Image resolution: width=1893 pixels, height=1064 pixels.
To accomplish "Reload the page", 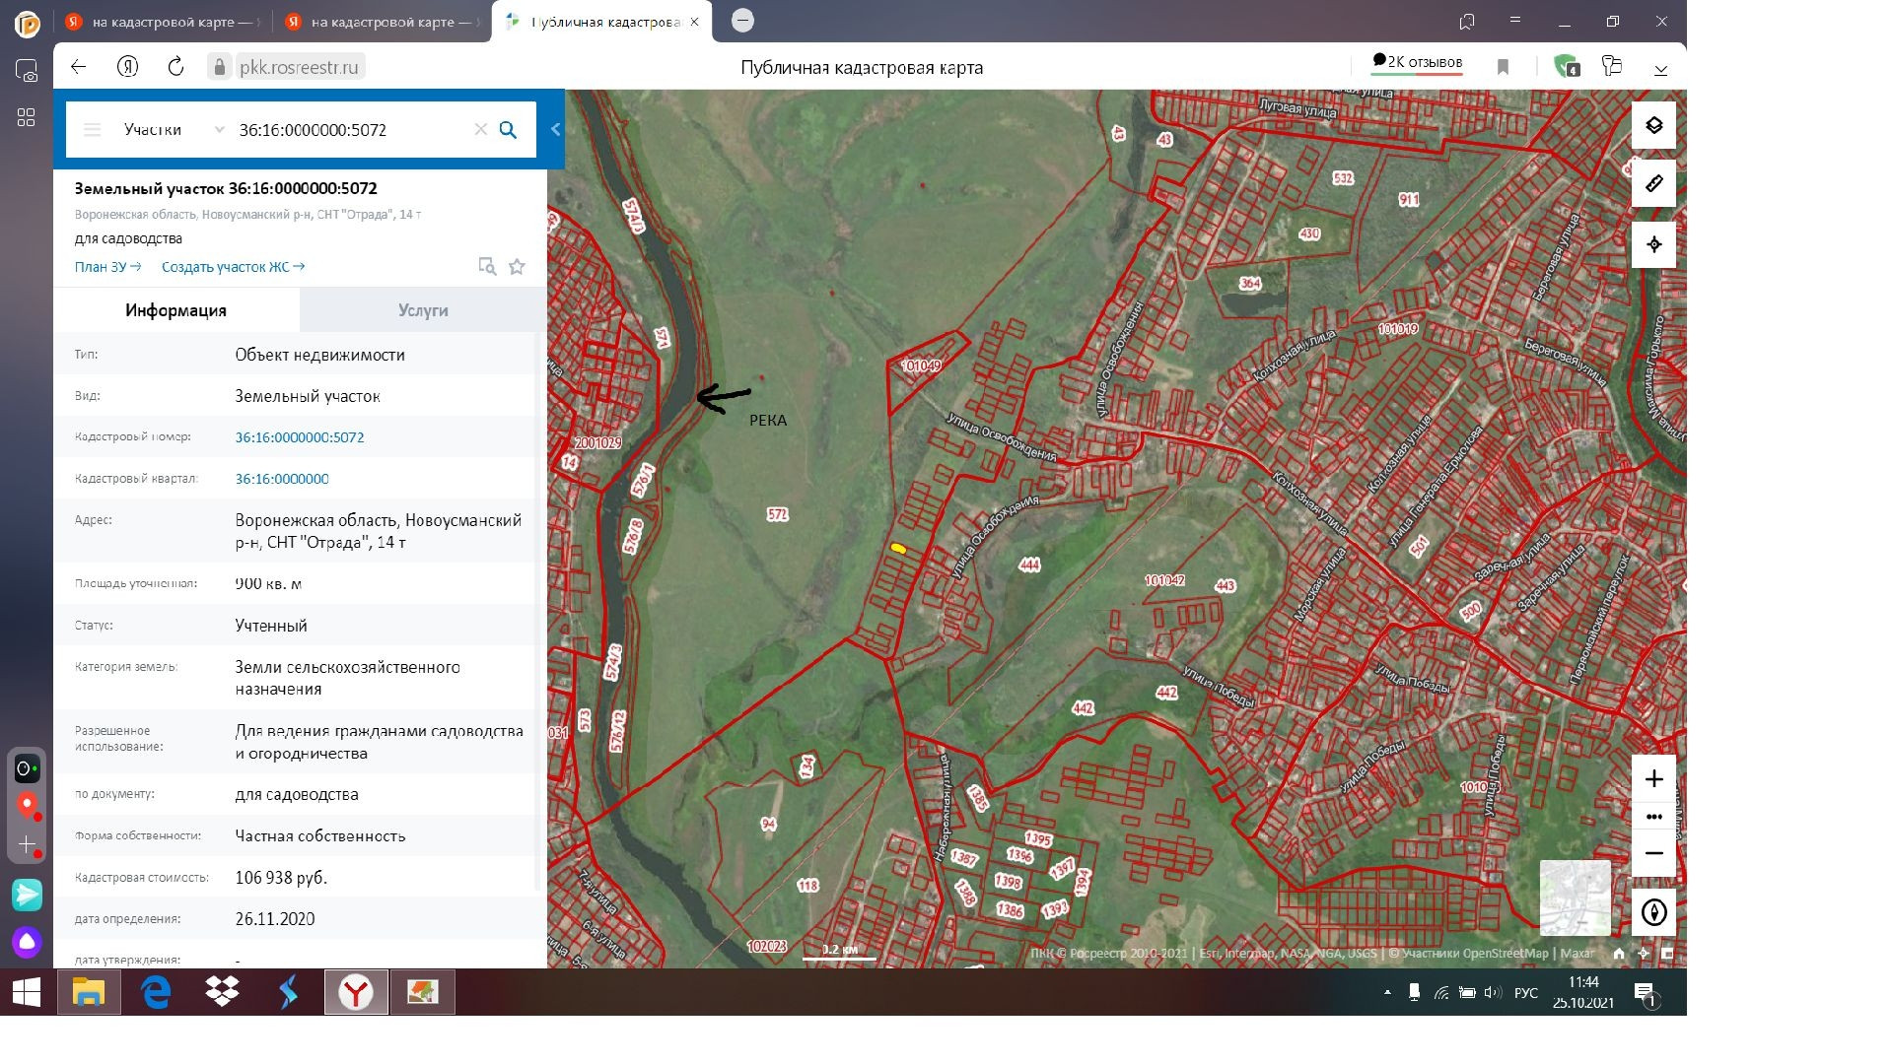I will coord(175,67).
